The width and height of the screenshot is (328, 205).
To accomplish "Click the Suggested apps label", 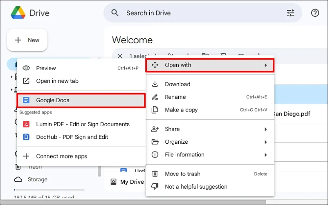I will point(36,112).
